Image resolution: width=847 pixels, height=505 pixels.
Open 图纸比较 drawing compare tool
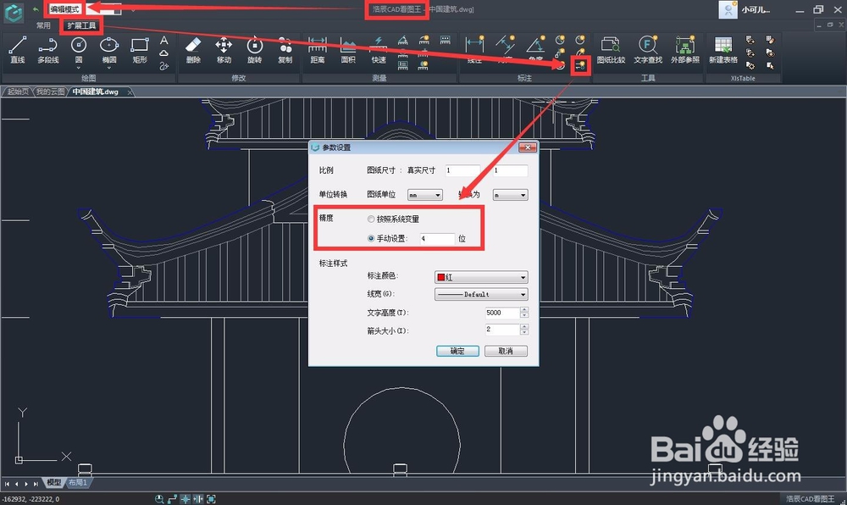tap(611, 50)
